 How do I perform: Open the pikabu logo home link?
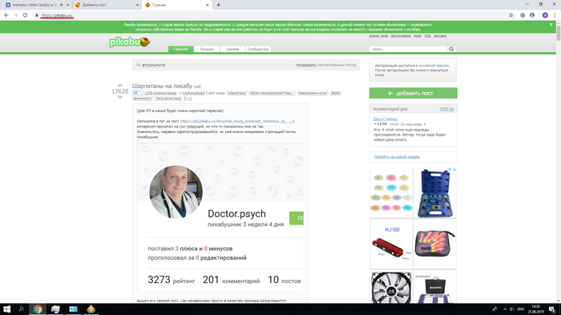[x=130, y=42]
